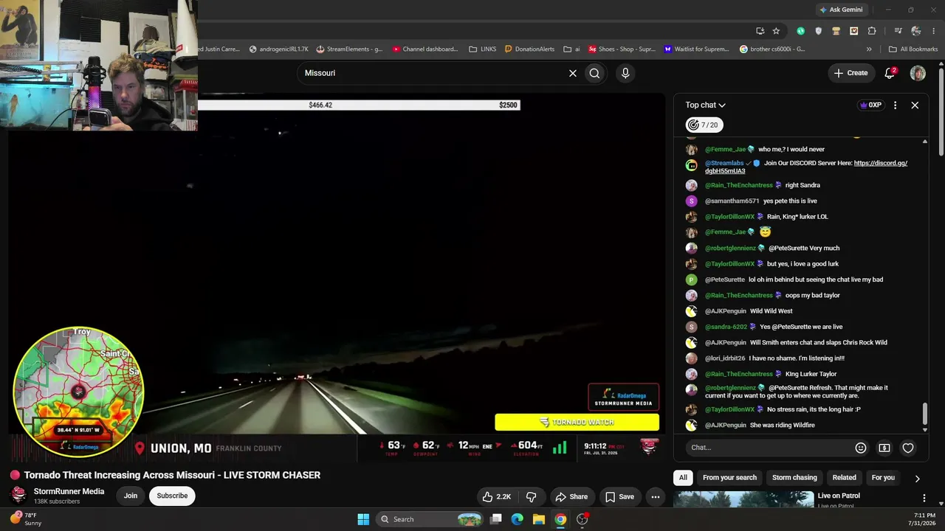Send a heart reaction in chat
This screenshot has width=945, height=531.
point(908,448)
